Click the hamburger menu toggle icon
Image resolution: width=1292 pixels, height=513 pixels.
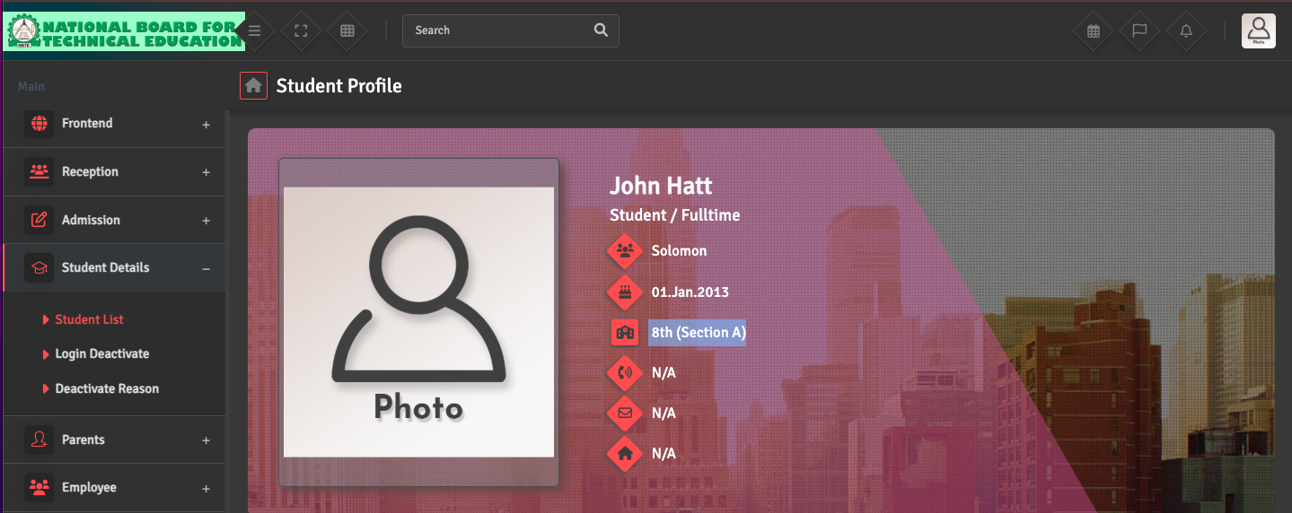pyautogui.click(x=255, y=30)
